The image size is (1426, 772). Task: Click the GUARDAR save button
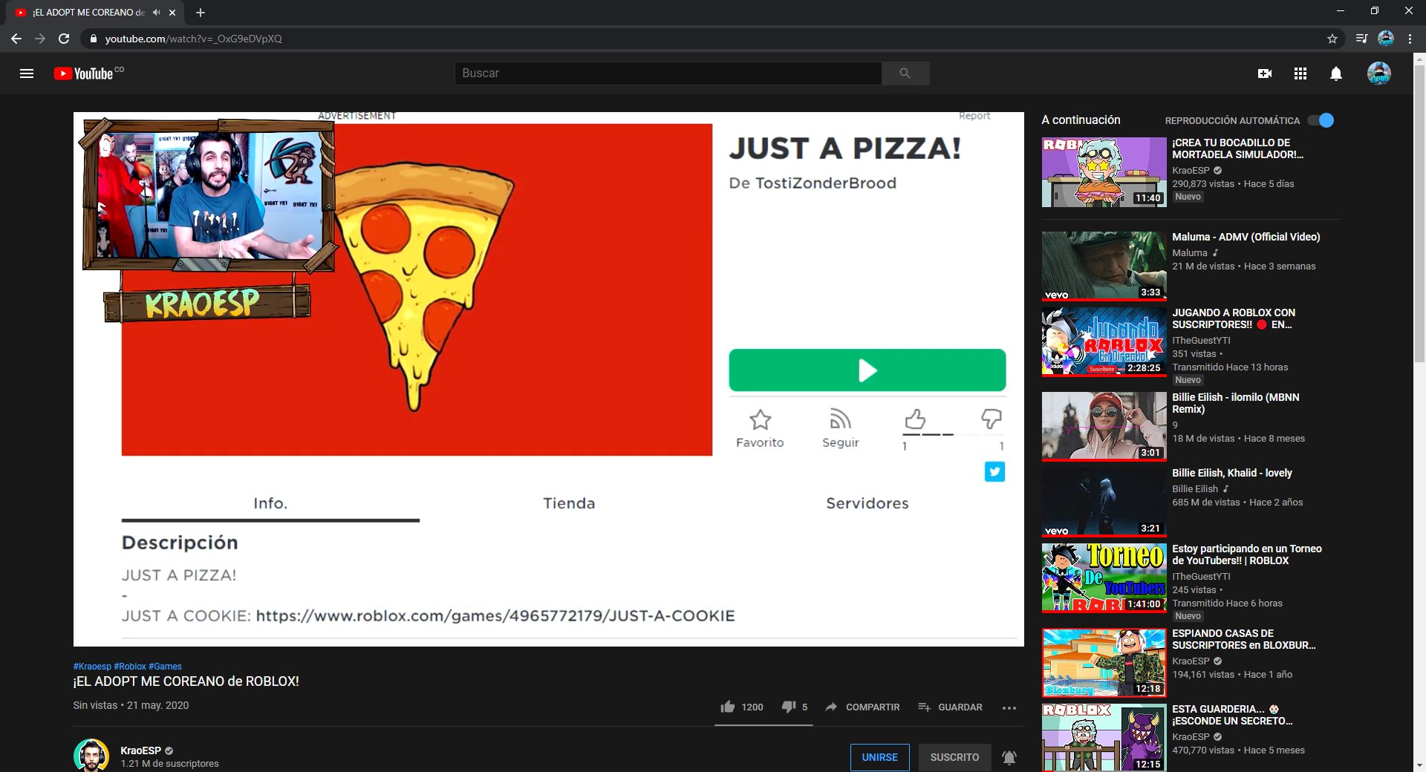click(x=950, y=707)
